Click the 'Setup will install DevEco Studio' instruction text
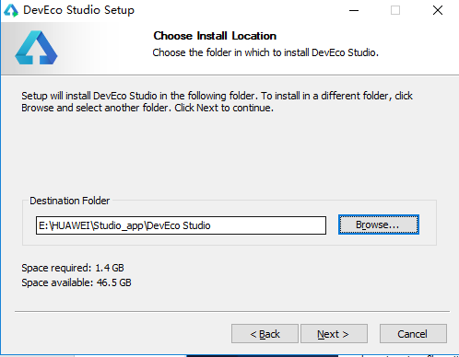Screen dimensions: 459x357 [217, 101]
